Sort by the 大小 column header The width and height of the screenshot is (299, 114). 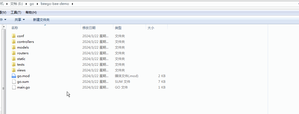click(151, 28)
